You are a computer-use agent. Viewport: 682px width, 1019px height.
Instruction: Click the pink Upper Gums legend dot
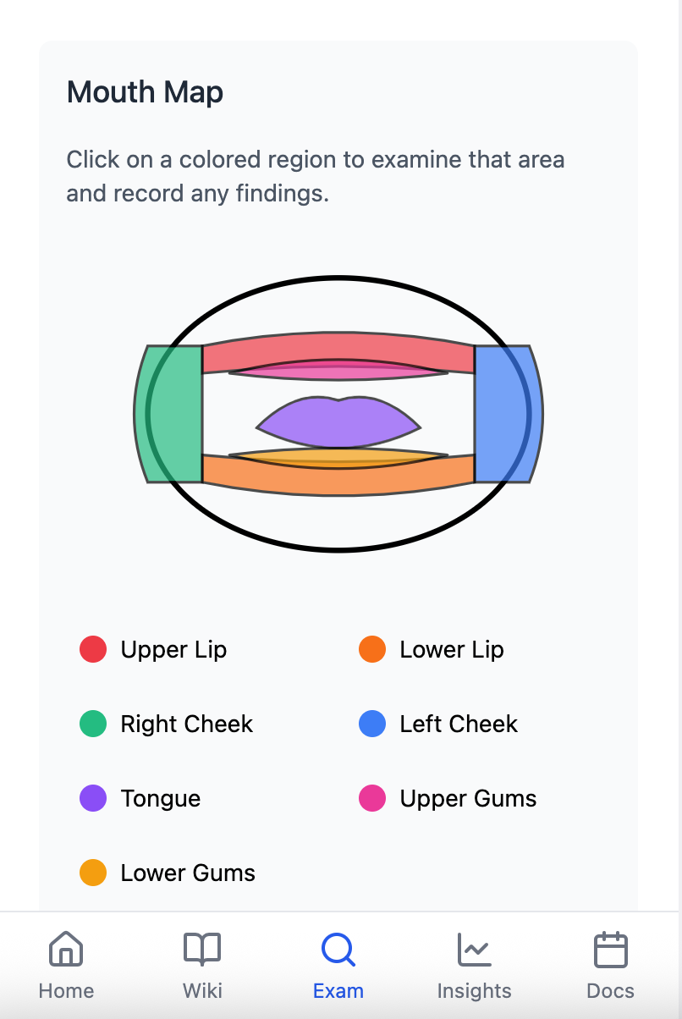click(372, 799)
